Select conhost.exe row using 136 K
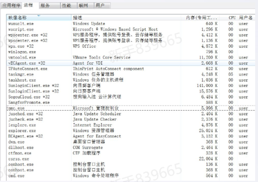Viewport: 258px width, 182px height. (x=131, y=164)
